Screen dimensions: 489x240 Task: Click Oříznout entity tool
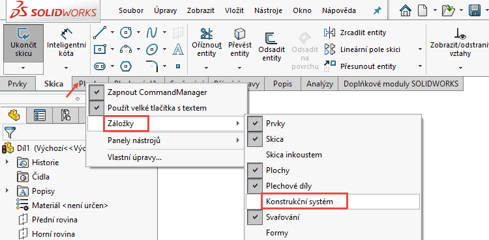[x=207, y=43]
